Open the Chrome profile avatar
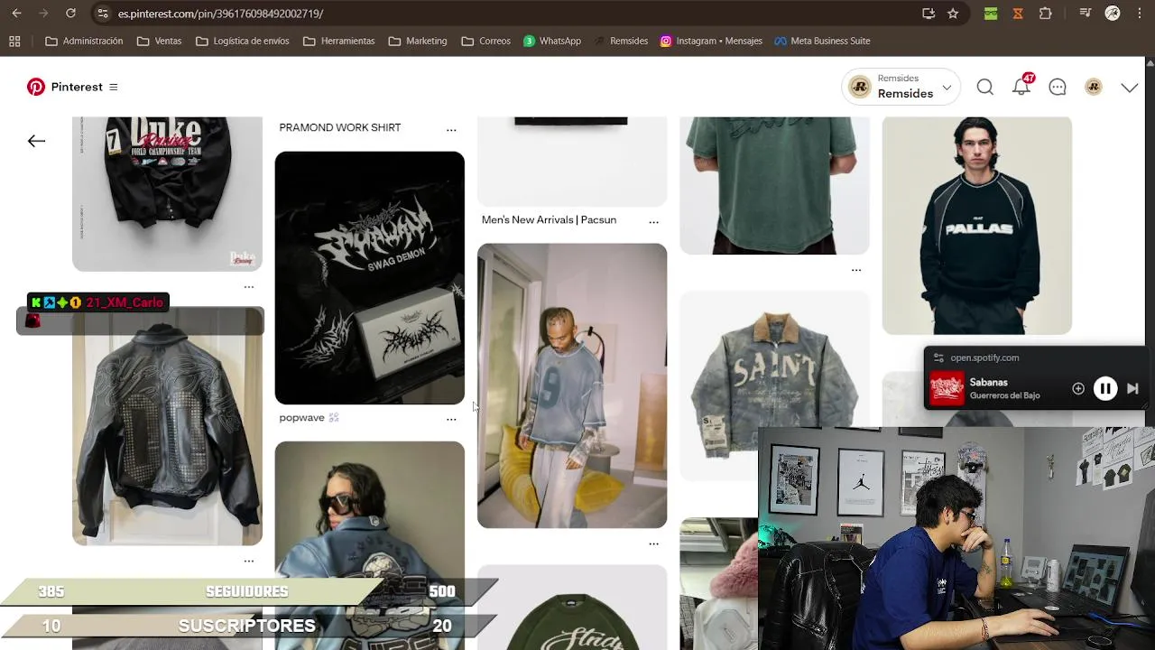The image size is (1155, 650). pyautogui.click(x=1113, y=14)
